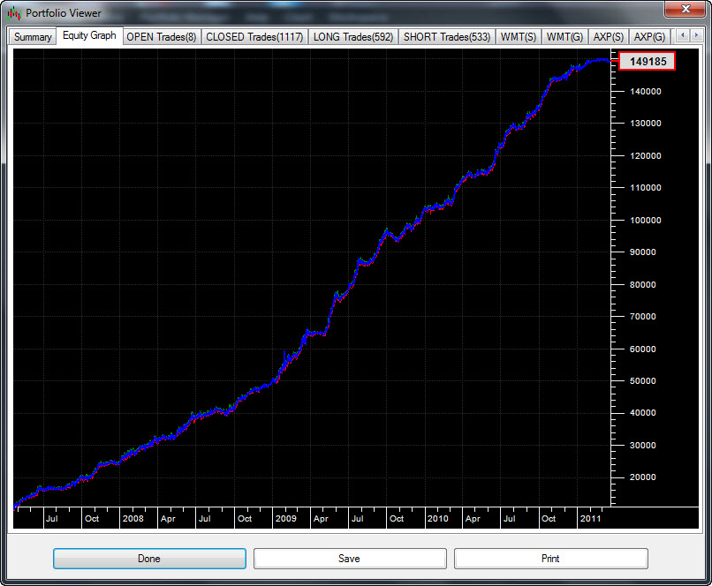Viewport: 712px width, 586px height.
Task: Select the Equity Graph tab
Action: point(89,35)
